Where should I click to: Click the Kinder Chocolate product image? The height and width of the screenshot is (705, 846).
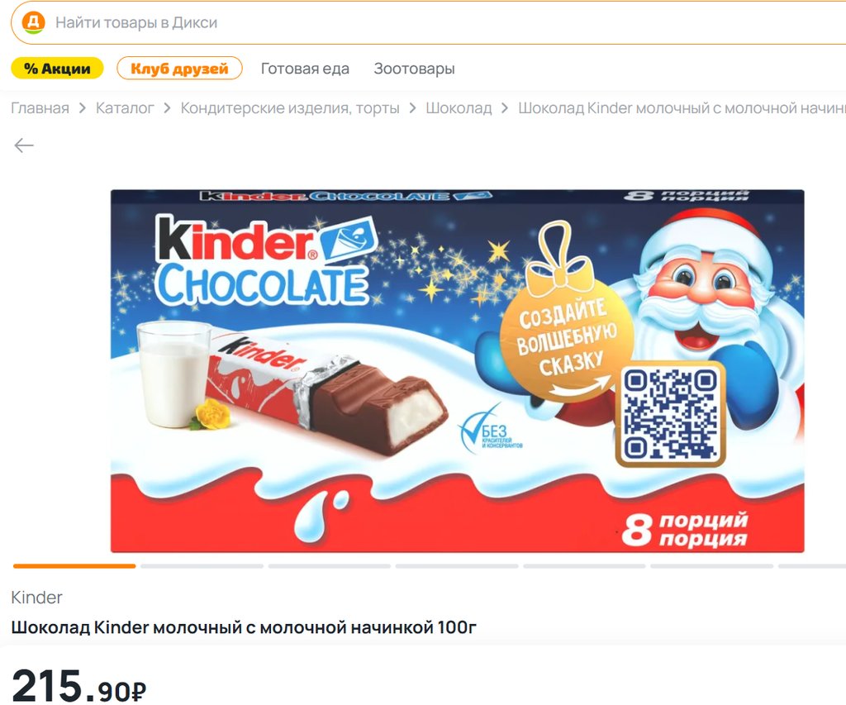(458, 371)
